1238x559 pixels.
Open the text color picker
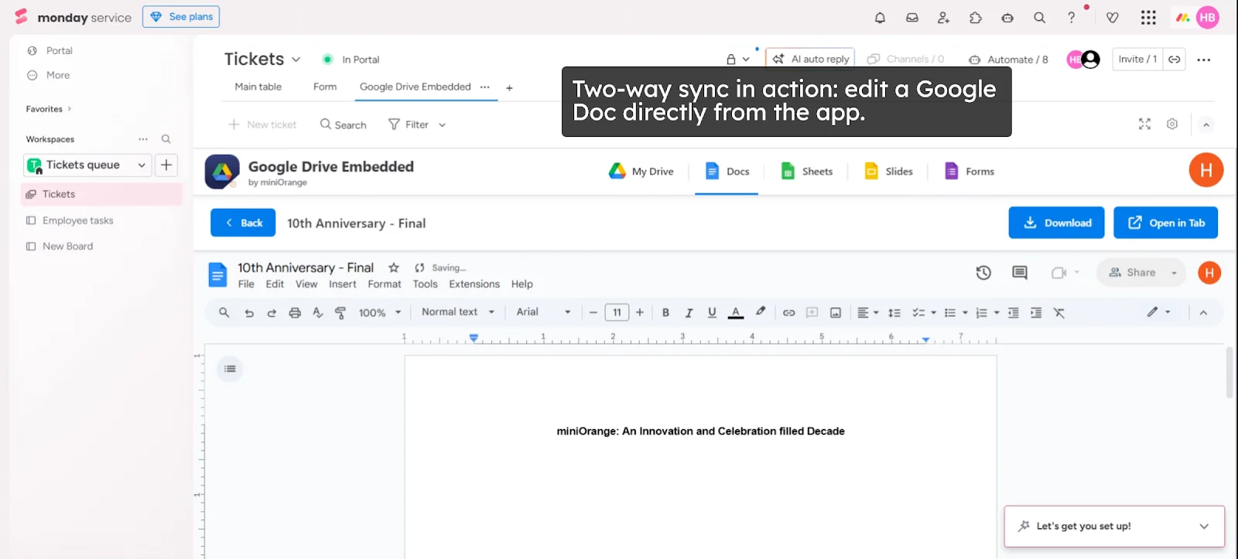[x=736, y=313]
